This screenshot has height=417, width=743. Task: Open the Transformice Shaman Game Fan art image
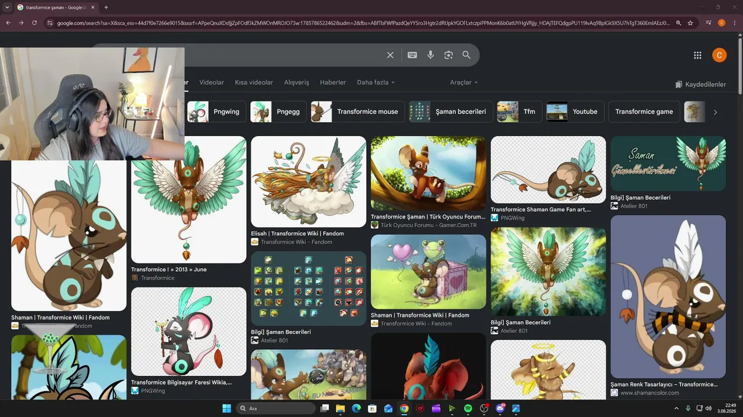point(548,170)
